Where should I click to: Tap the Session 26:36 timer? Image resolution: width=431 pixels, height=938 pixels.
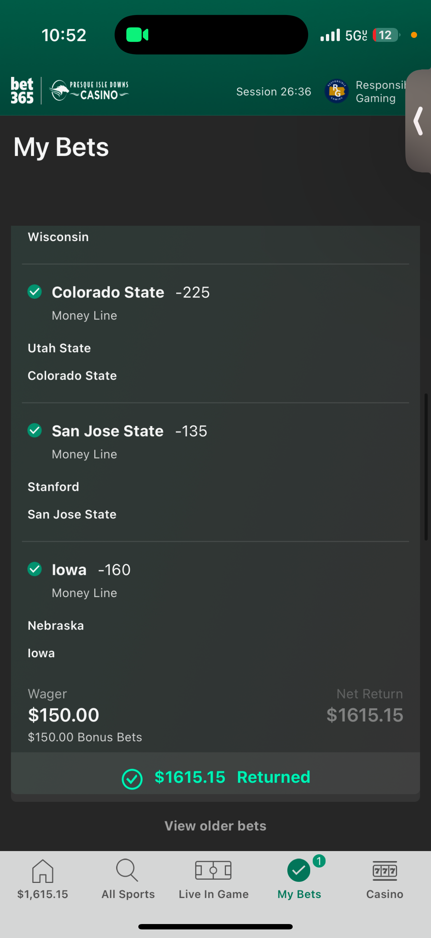273,91
